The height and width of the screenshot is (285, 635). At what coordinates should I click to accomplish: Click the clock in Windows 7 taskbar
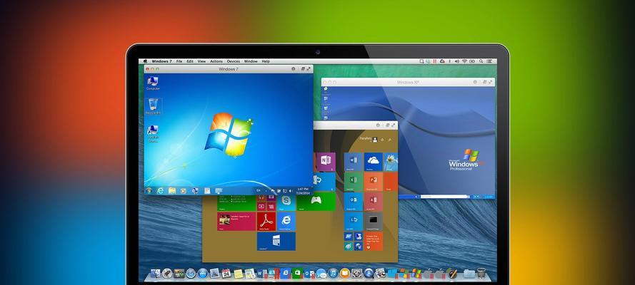click(x=303, y=190)
